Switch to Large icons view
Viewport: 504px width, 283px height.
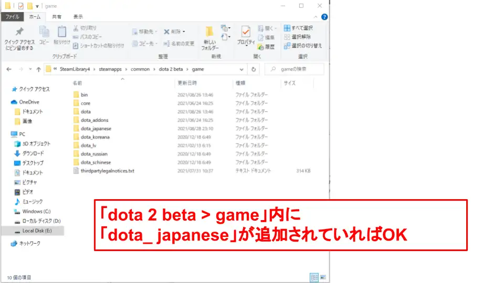(x=323, y=277)
